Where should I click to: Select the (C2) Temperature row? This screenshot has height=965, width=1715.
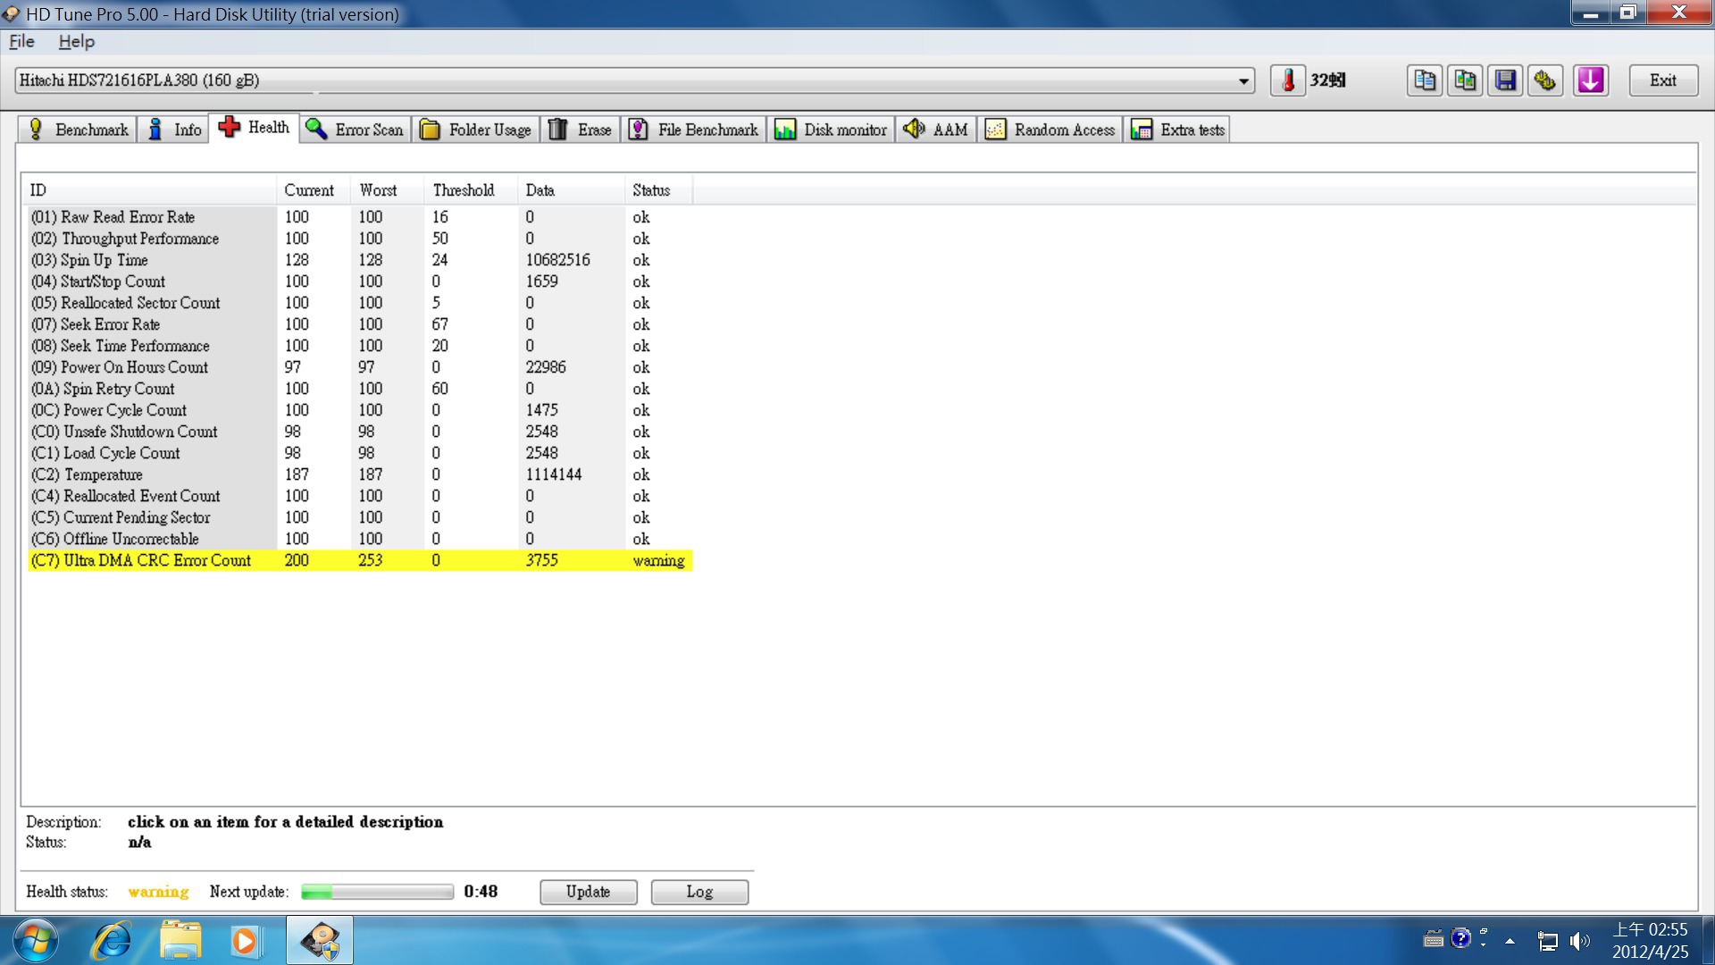point(360,474)
